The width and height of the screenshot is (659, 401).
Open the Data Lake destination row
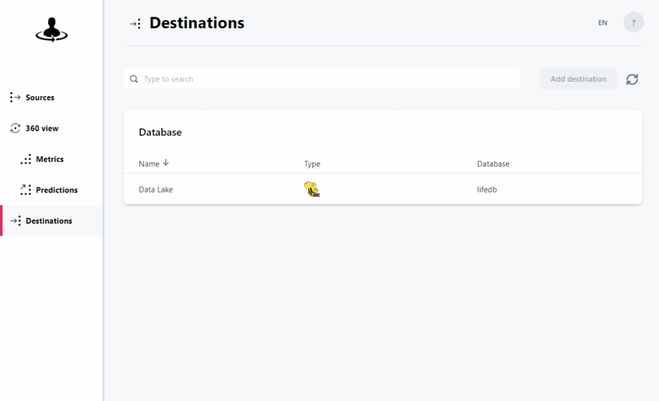pyautogui.click(x=382, y=190)
